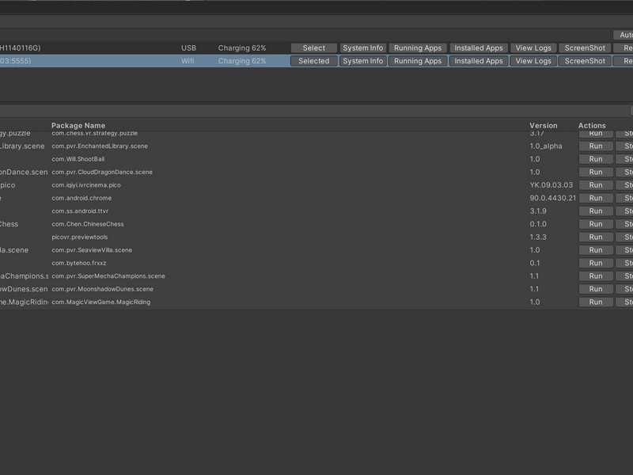The image size is (633, 475).
Task: Run com.bytehoo.frxxz app
Action: [596, 263]
